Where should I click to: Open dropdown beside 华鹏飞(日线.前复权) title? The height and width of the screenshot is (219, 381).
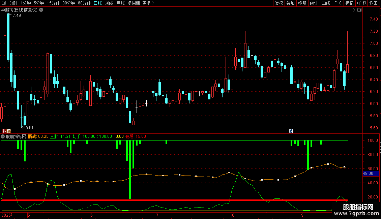pos(41,10)
